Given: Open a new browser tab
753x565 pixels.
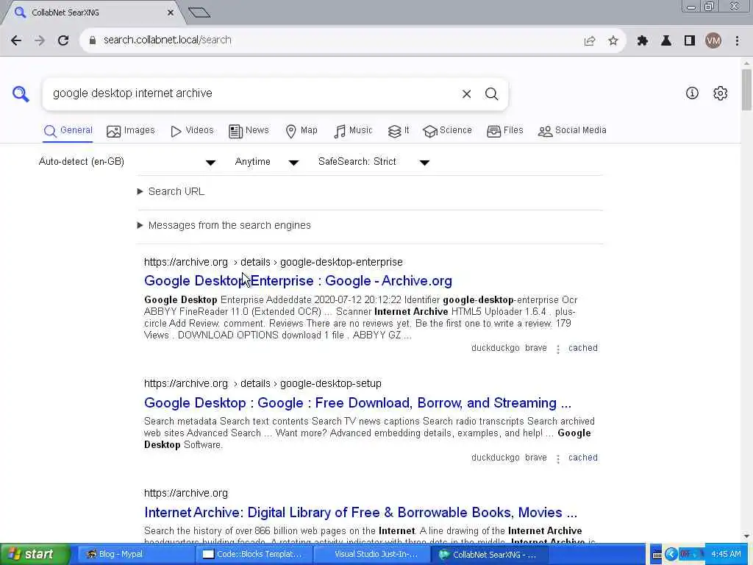Looking at the screenshot, I should 199,13.
